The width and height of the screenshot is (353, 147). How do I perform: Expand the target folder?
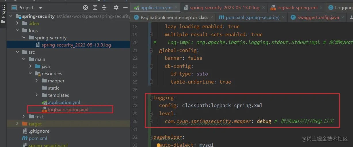point(18,124)
